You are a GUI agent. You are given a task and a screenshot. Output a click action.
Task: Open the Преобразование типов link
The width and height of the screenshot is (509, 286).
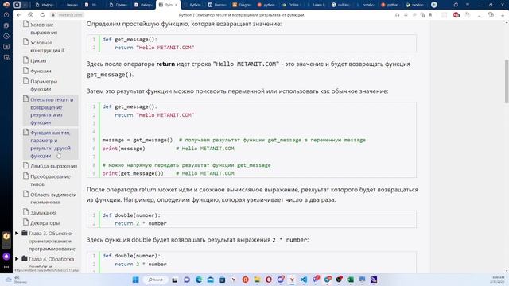point(50,180)
